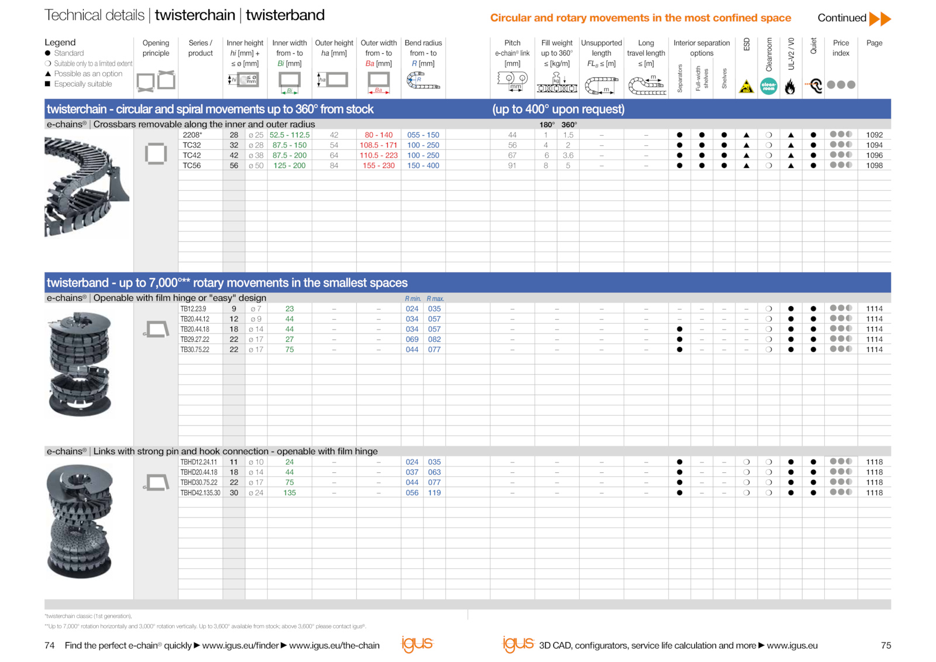Select series TC32 in the table

click(x=192, y=145)
